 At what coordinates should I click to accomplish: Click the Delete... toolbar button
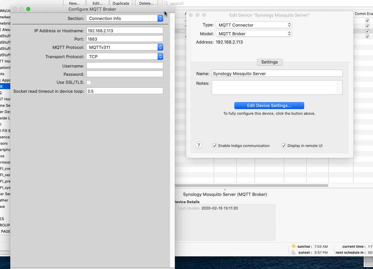pyautogui.click(x=147, y=3)
